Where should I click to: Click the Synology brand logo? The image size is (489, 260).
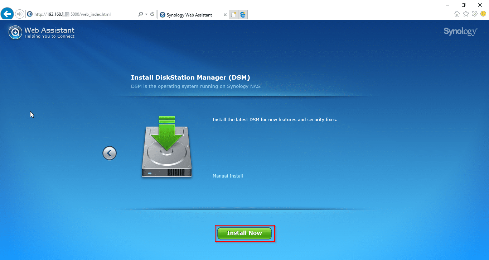(460, 32)
